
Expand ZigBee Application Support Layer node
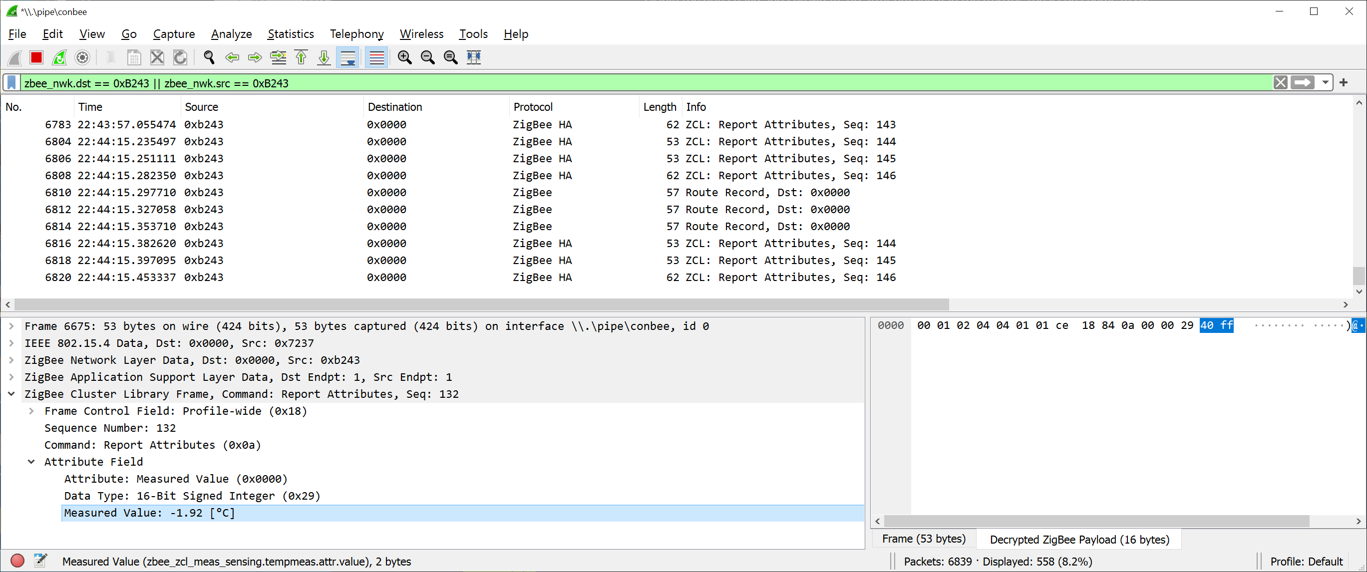11,377
